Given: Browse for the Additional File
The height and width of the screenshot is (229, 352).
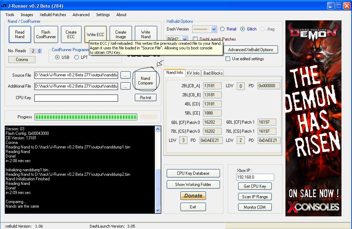Looking at the screenshot, I should [x=125, y=86].
